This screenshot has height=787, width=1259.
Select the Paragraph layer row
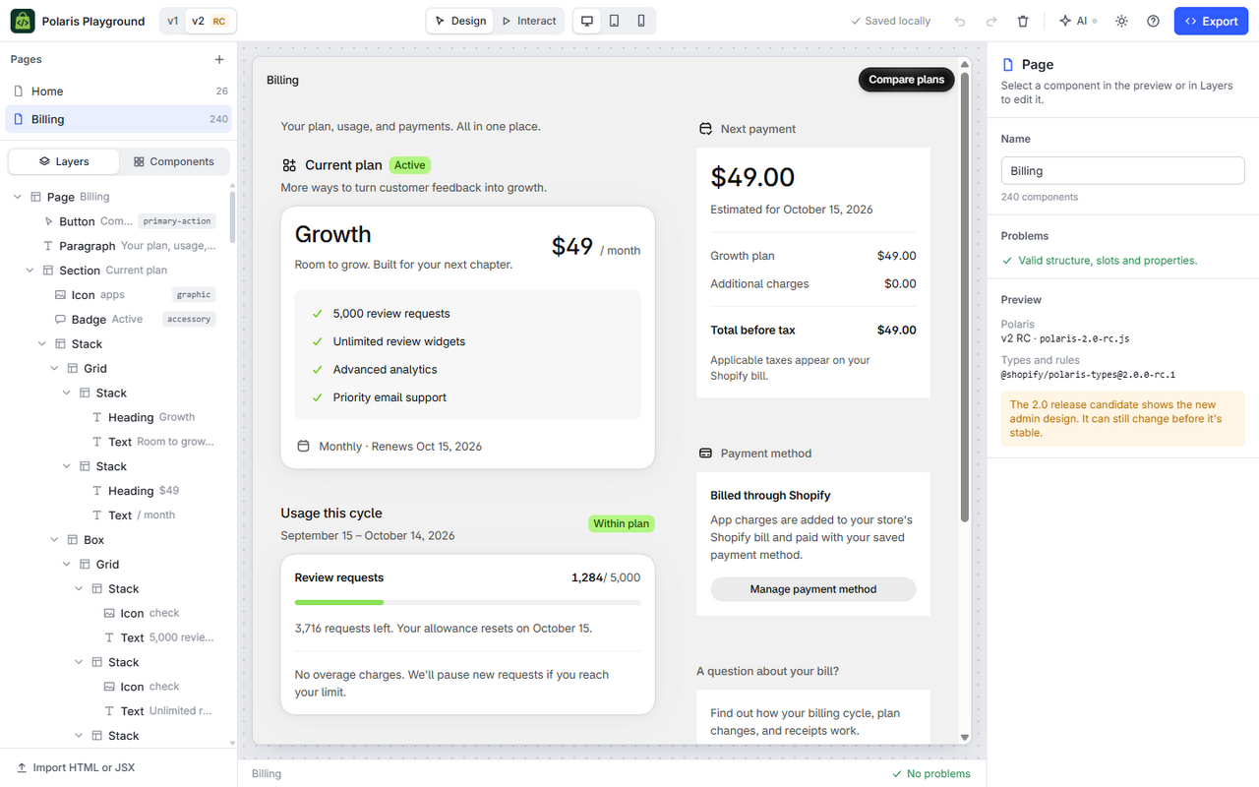tap(119, 246)
